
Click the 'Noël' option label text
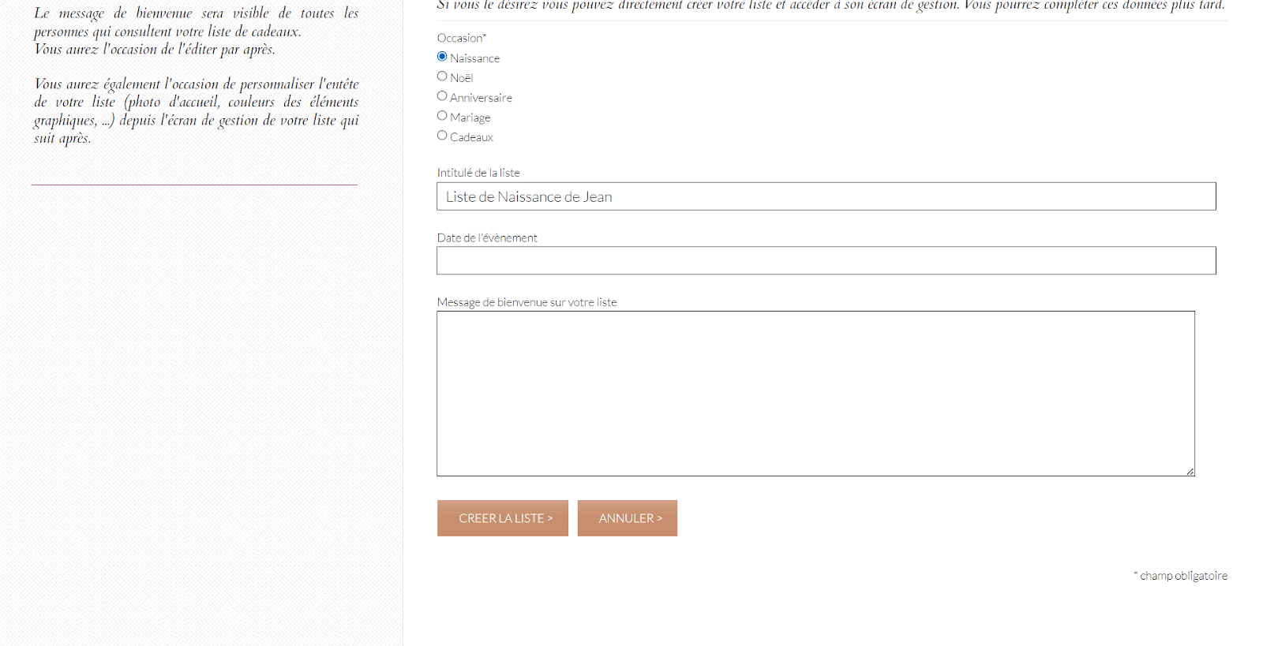pyautogui.click(x=462, y=78)
